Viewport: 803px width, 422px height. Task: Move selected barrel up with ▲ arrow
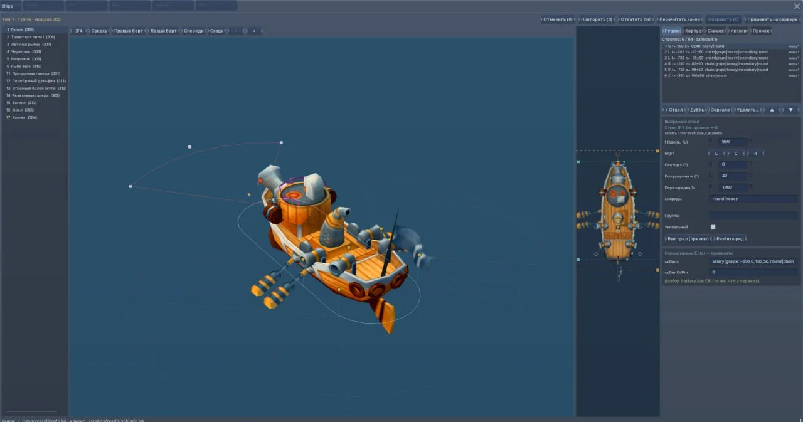[772, 110]
